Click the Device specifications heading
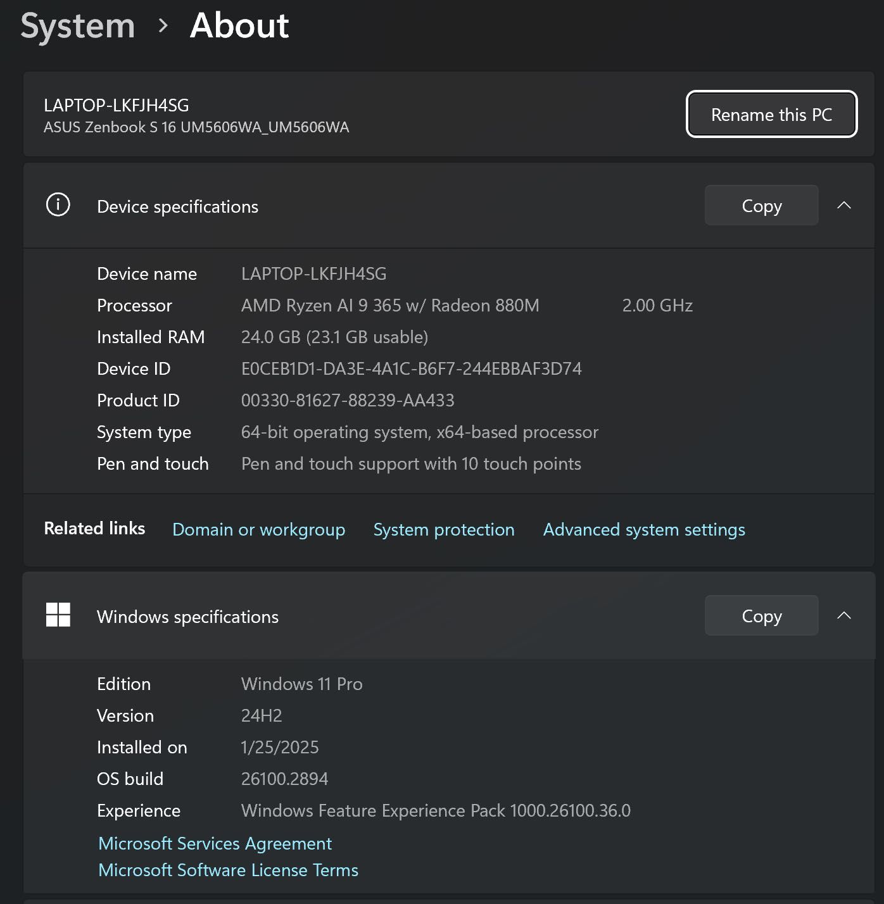This screenshot has height=904, width=884. (x=177, y=206)
